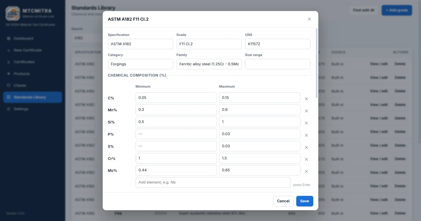Close the ASTM A182 F11 Cl.2 dialog
The width and height of the screenshot is (421, 221).
[x=309, y=19]
